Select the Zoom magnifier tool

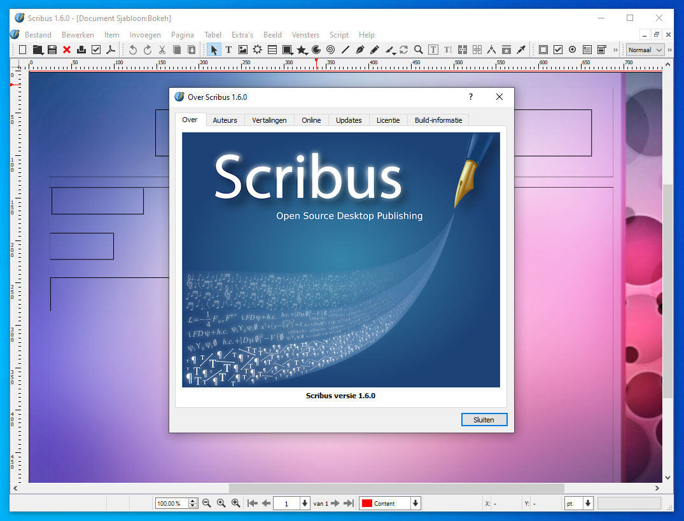[418, 50]
